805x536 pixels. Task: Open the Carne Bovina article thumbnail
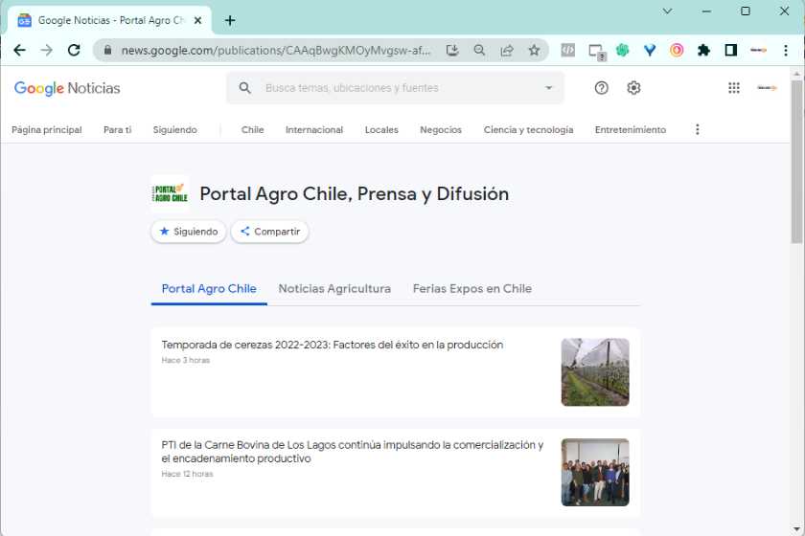pos(595,472)
